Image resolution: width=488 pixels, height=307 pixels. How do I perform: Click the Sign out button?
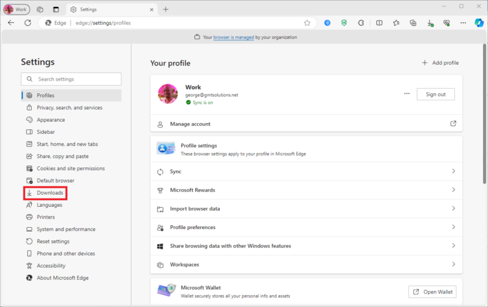[435, 94]
